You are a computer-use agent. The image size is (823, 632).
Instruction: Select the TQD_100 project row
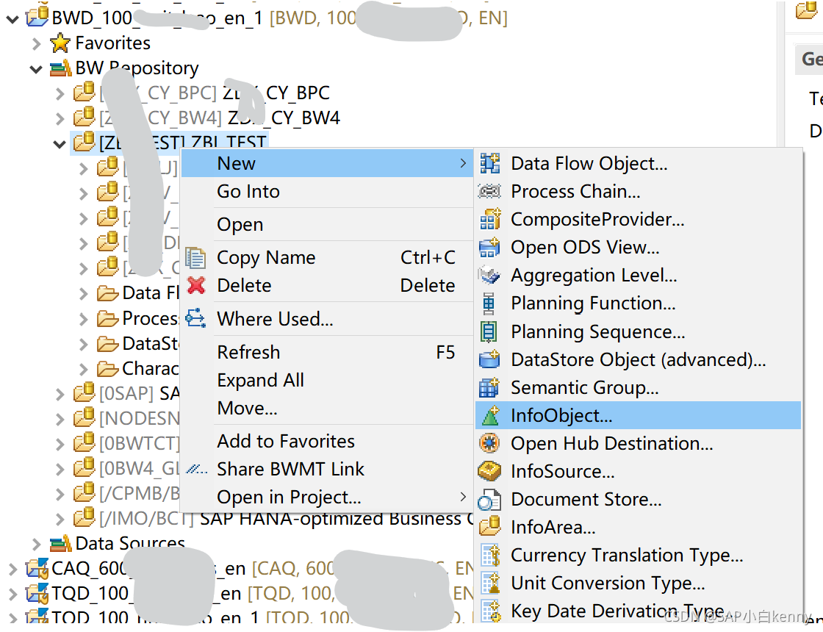[249, 594]
